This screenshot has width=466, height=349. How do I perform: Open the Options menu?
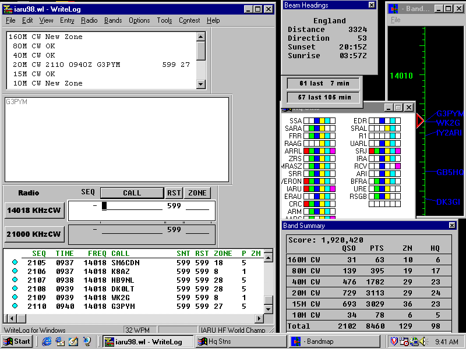(139, 20)
